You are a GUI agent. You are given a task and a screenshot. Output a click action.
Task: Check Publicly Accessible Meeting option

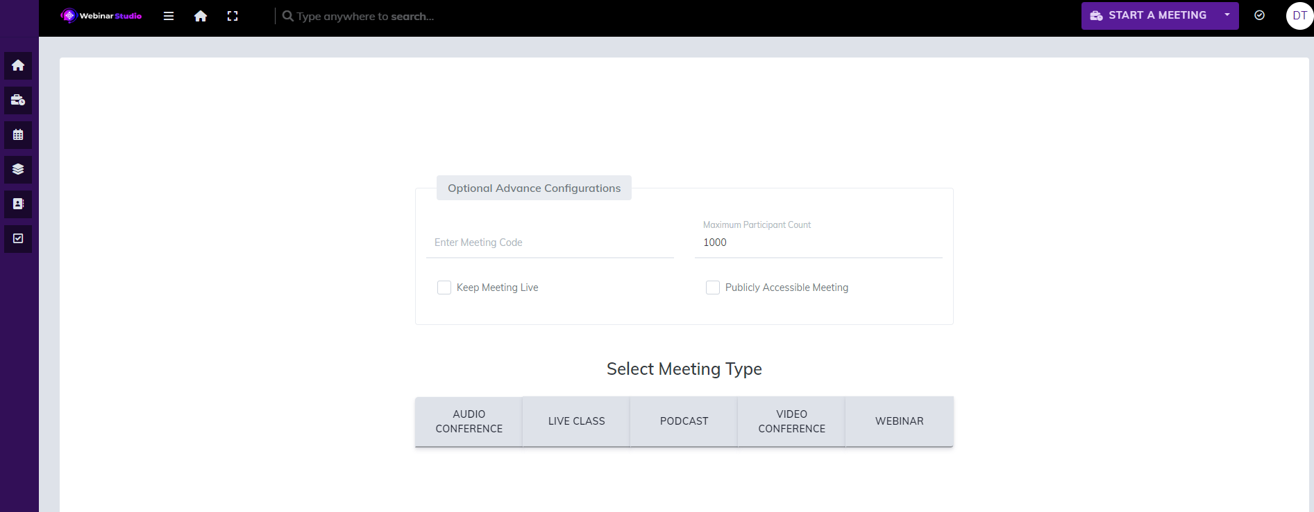tap(713, 288)
